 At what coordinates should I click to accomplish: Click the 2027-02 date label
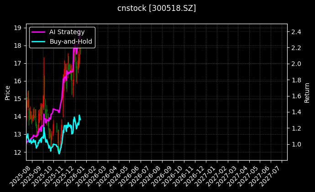tap(216, 176)
